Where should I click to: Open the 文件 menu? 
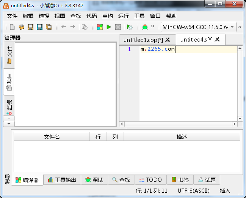click(12, 16)
